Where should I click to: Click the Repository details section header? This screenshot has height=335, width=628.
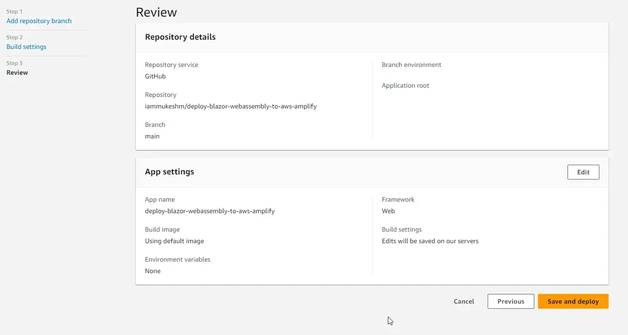coord(180,37)
